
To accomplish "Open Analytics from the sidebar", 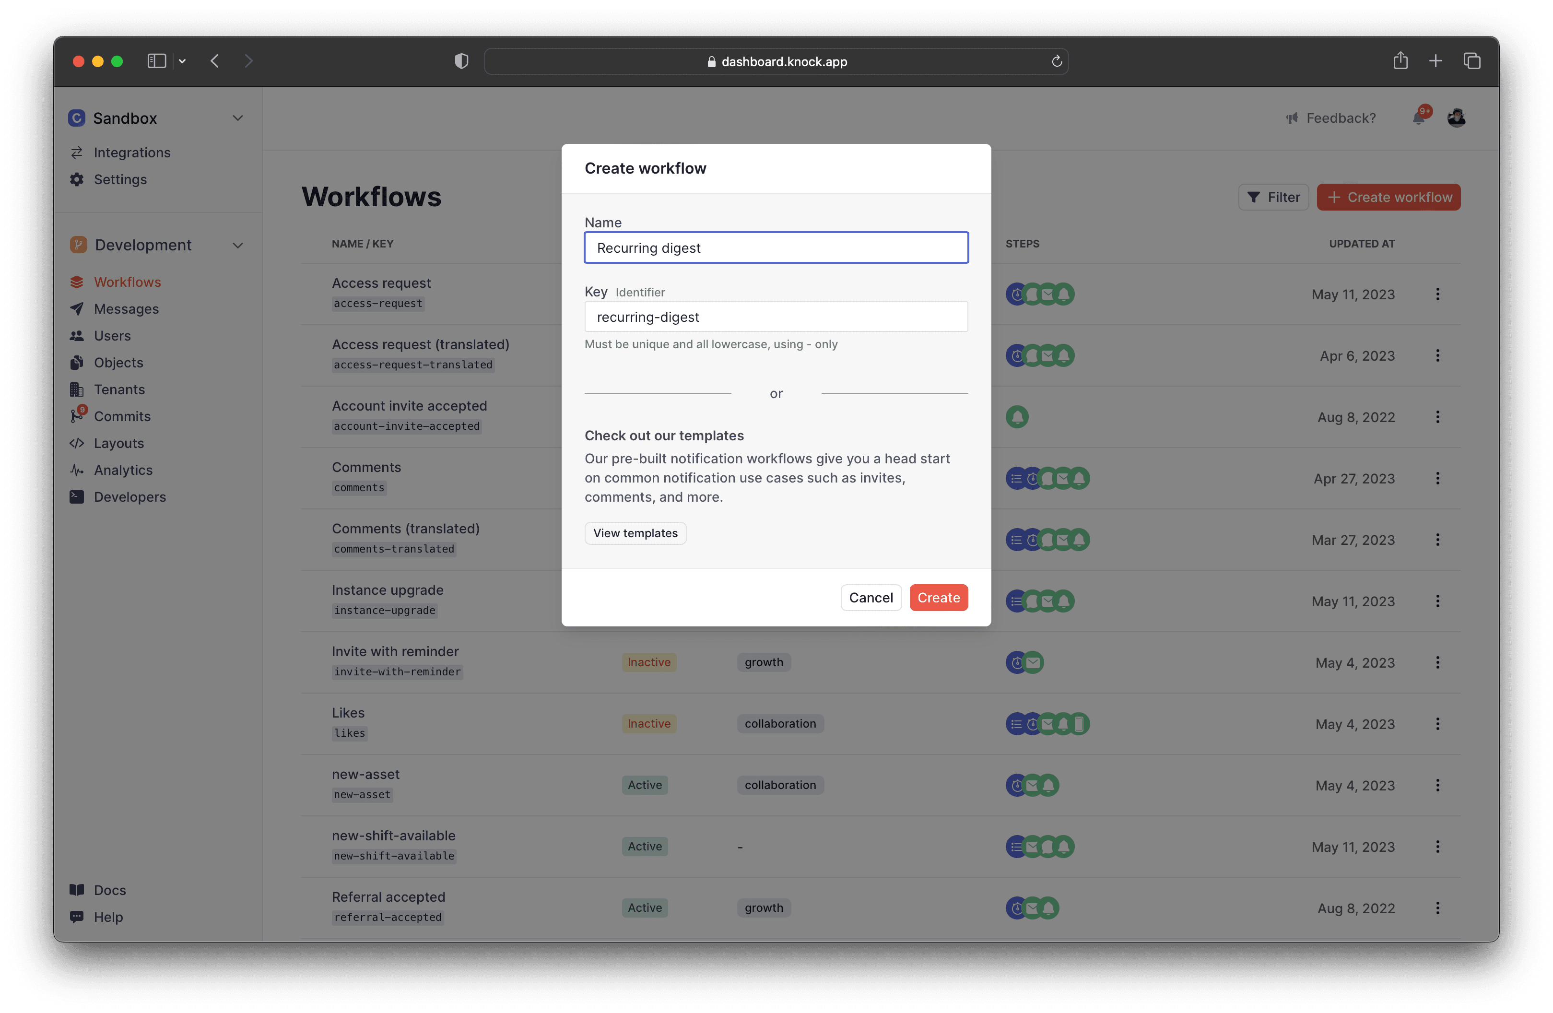I will (x=123, y=469).
